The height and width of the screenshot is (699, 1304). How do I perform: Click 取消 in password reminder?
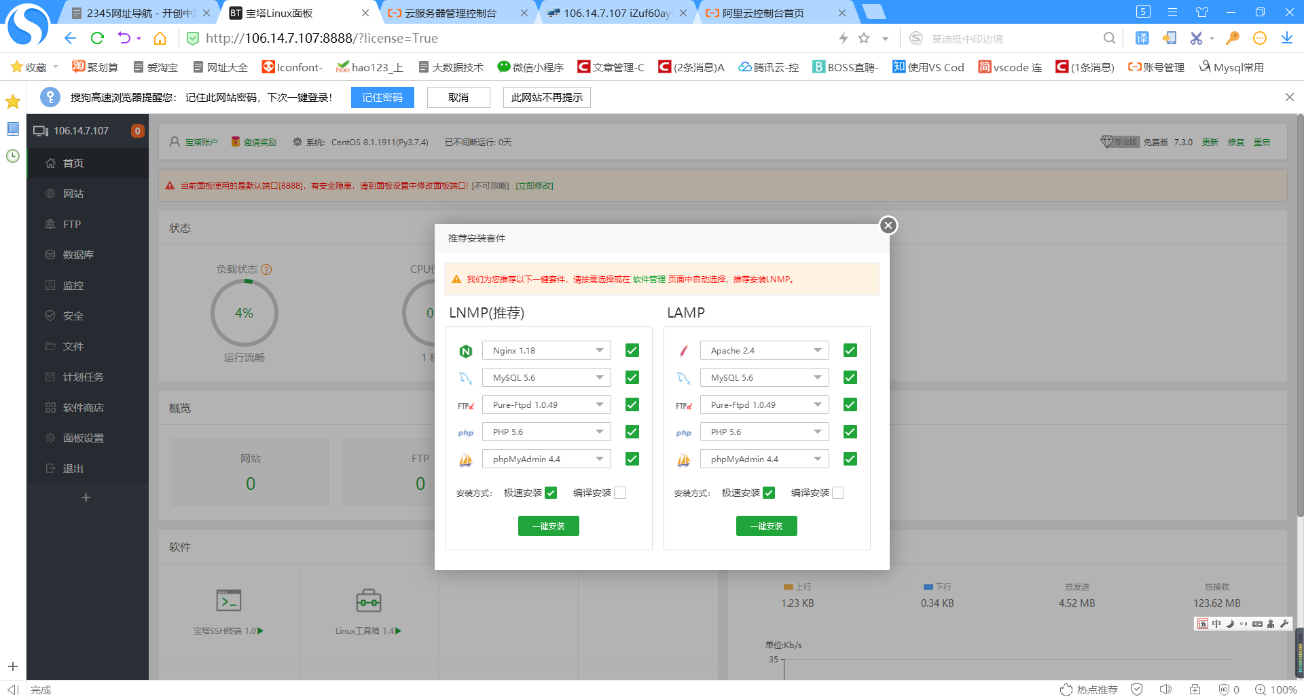pos(458,97)
